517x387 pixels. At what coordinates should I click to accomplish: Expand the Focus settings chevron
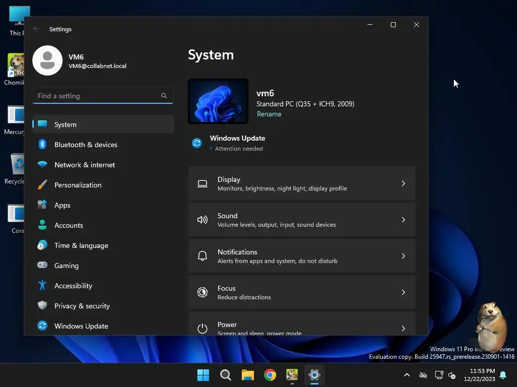(x=403, y=292)
